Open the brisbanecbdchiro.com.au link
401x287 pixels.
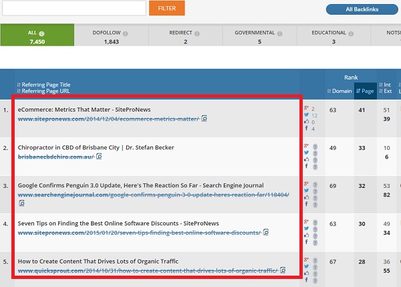pyautogui.click(x=55, y=156)
